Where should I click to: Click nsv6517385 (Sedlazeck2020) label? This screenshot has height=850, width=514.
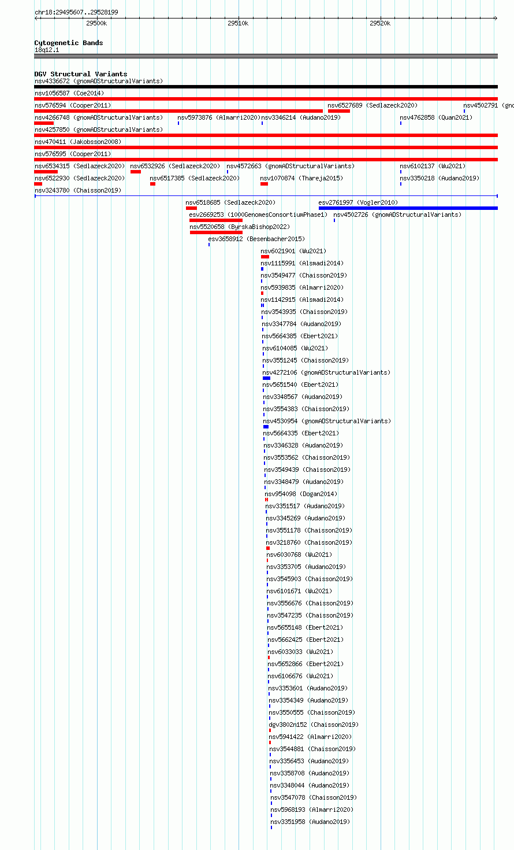[x=195, y=178]
